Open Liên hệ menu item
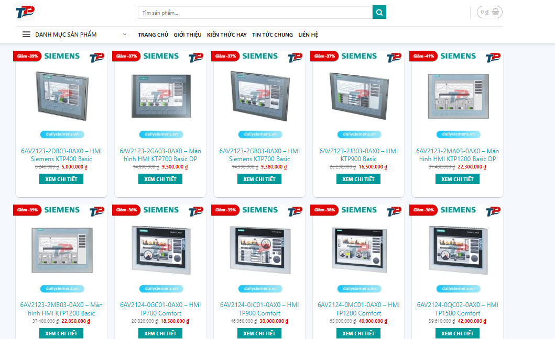Viewport: 555px width, 339px height. click(x=308, y=35)
